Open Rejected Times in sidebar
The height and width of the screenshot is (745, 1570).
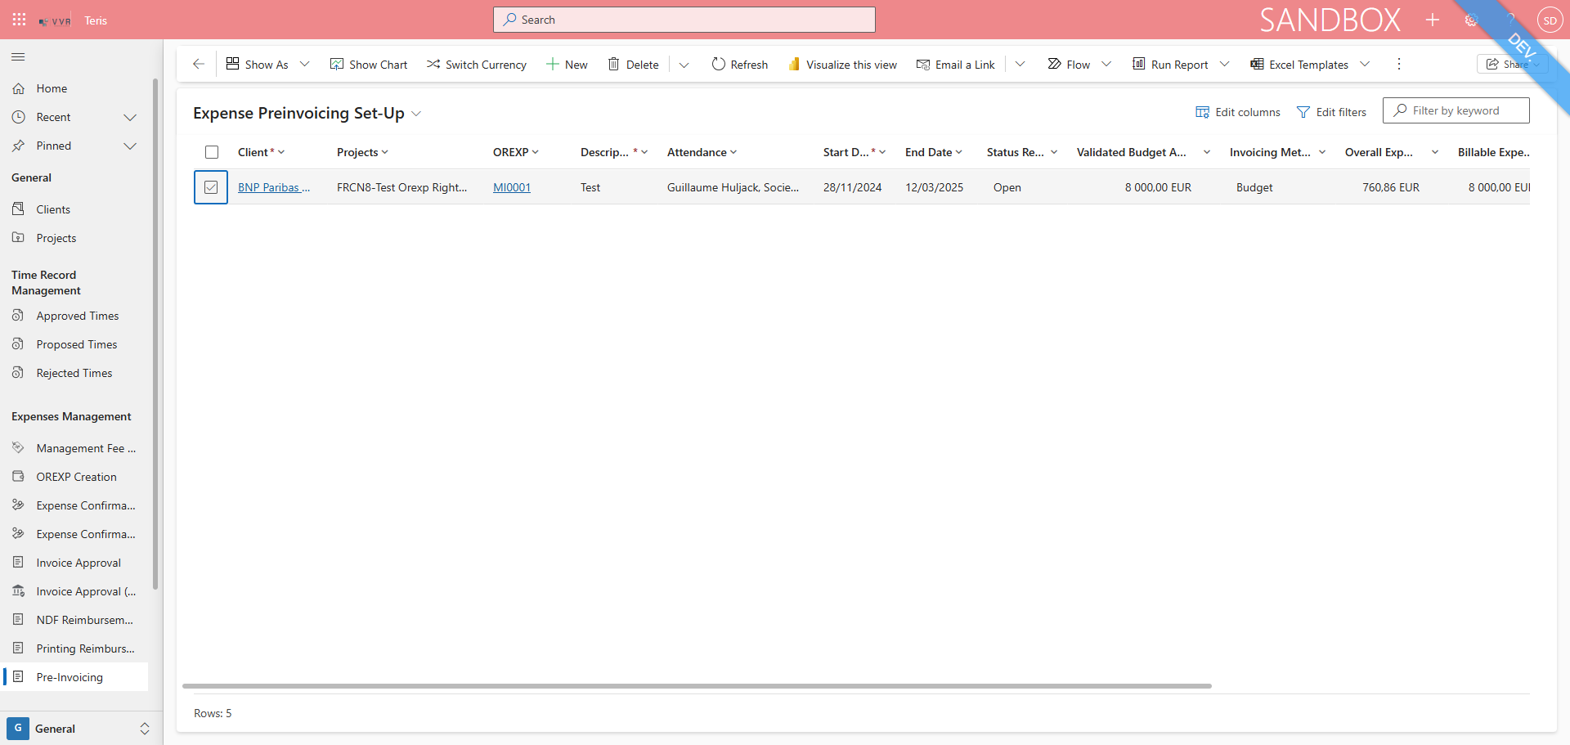coord(74,373)
